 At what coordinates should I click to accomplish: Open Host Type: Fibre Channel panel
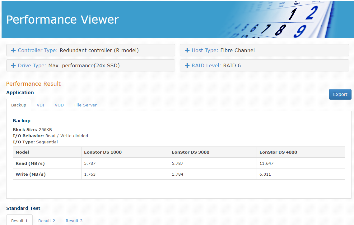point(264,50)
